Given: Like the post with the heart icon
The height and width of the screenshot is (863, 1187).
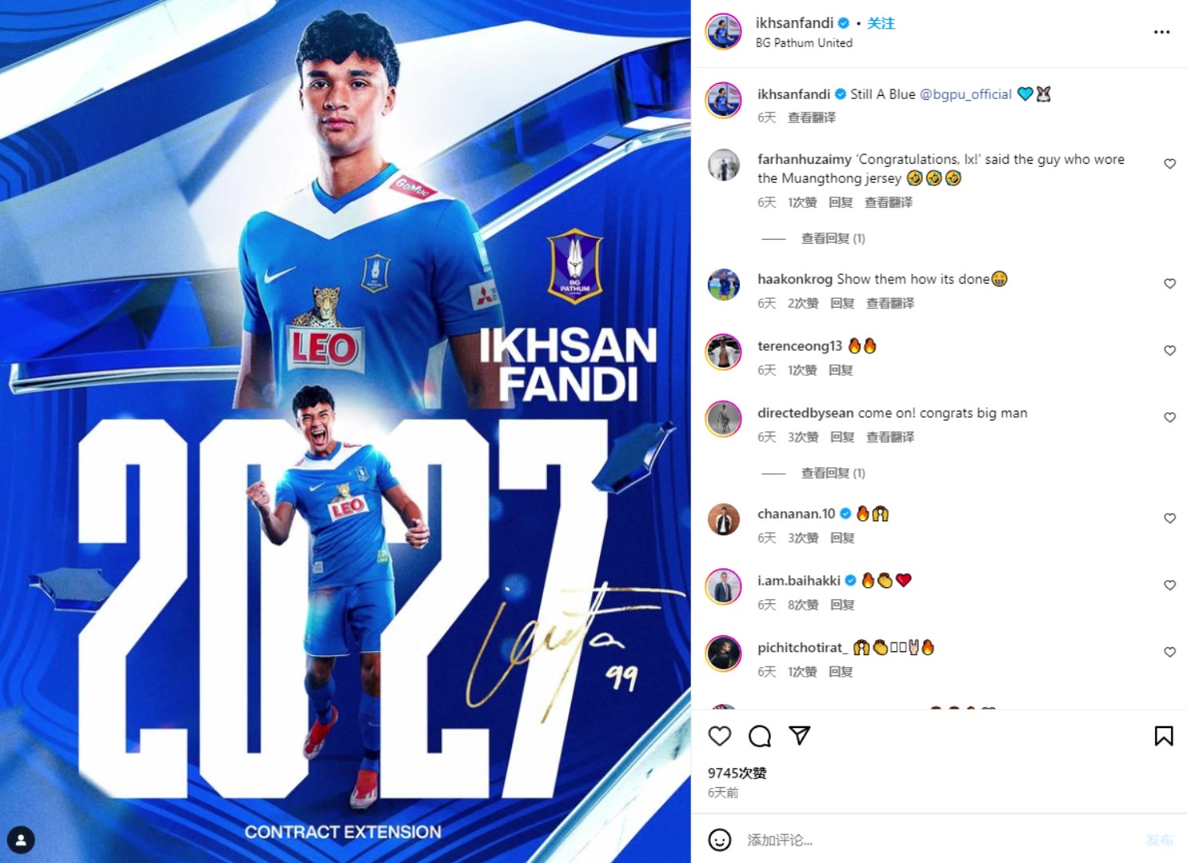Looking at the screenshot, I should click(x=720, y=736).
